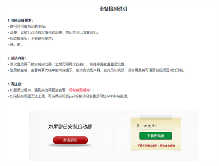The width and height of the screenshot is (219, 166).
Task: Click the 设备检测说明 page title
Action: [x=113, y=9]
